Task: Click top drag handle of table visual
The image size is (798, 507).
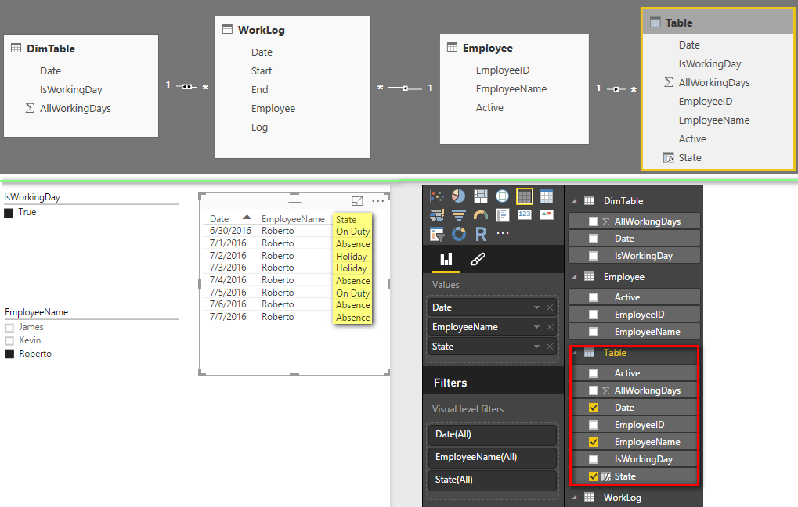Action: (294, 200)
